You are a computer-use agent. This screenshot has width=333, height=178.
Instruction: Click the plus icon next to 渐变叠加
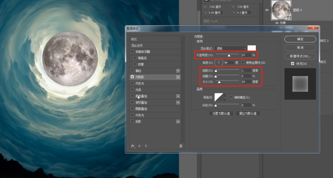click(178, 102)
